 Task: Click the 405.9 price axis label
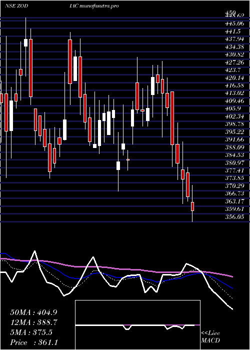point(232,108)
